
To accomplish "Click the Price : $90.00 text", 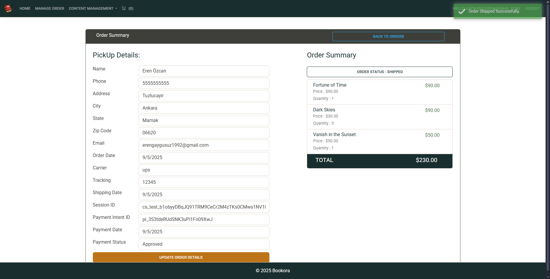I will 325,92.
